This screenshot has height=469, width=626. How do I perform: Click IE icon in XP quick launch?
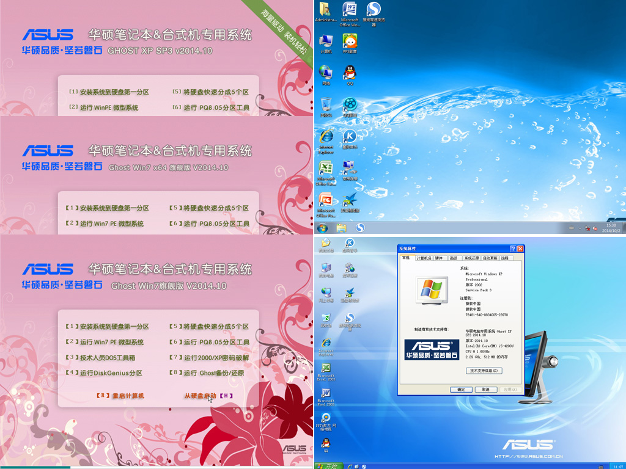[350, 466]
